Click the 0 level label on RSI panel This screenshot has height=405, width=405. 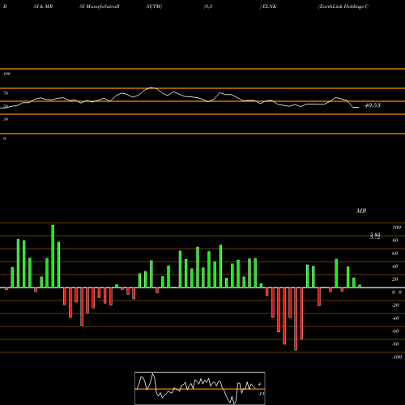tap(4, 139)
